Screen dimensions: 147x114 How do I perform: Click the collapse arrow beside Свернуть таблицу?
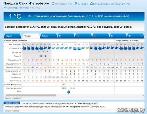pos(143,98)
